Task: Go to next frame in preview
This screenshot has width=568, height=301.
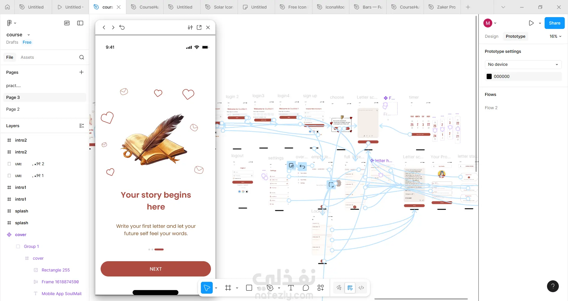Action: 113,27
